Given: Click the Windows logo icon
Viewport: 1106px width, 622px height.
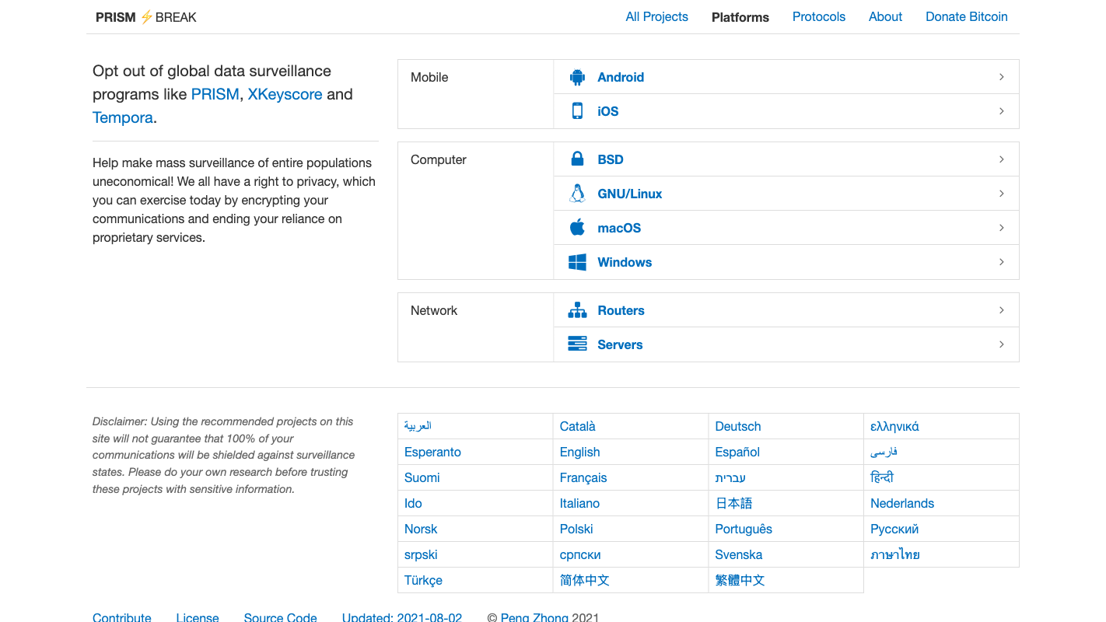Looking at the screenshot, I should coord(577,262).
